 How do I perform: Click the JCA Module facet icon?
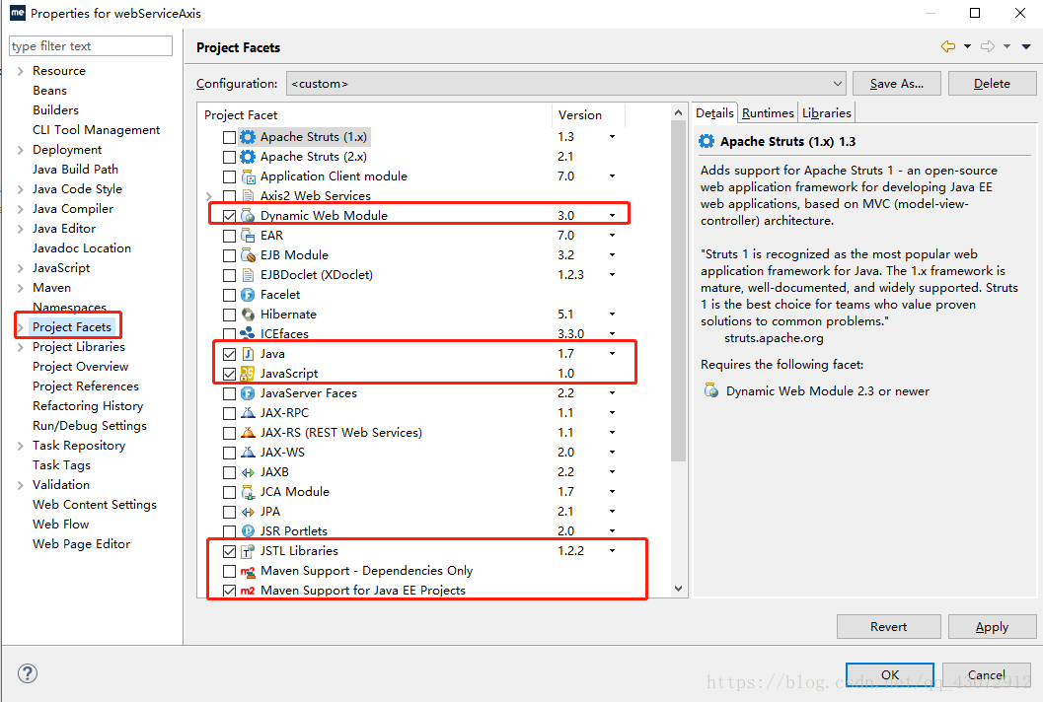tap(248, 493)
